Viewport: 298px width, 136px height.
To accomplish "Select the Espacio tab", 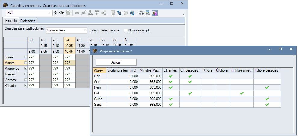I will coord(11,21).
